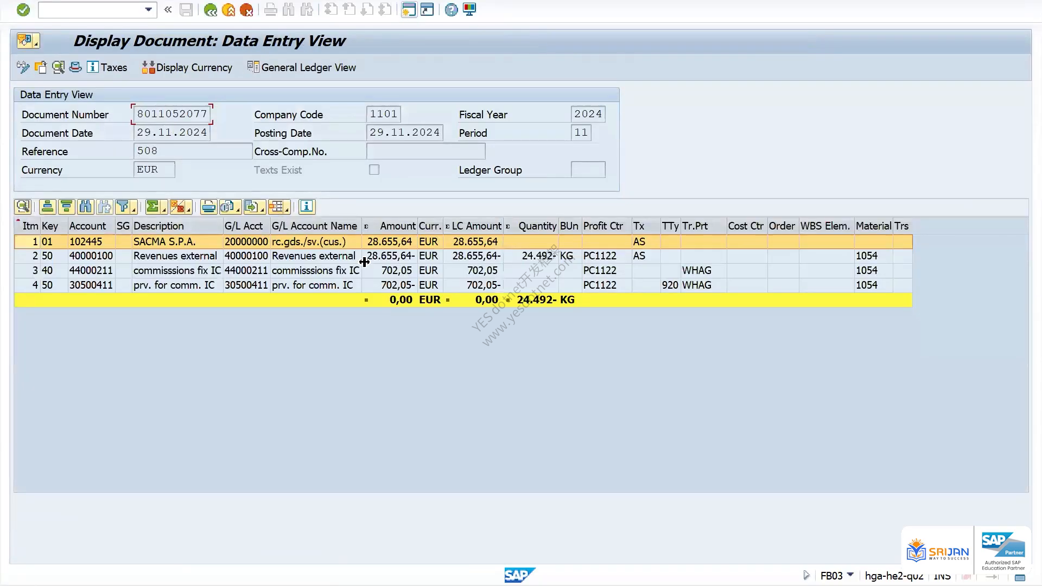Click the Create New Session icon
The width and height of the screenshot is (1042, 586).
coord(409,10)
